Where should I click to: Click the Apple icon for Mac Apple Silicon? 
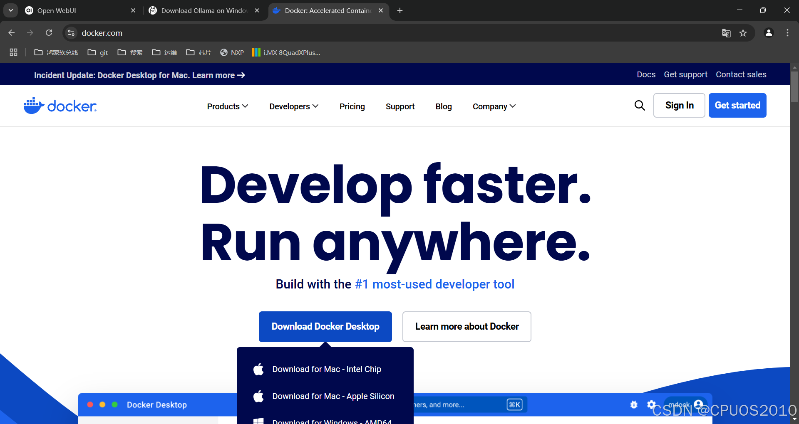pyautogui.click(x=258, y=396)
